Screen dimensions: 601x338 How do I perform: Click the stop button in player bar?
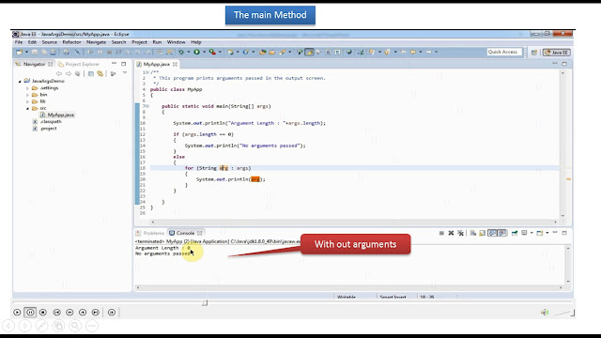click(x=43, y=313)
